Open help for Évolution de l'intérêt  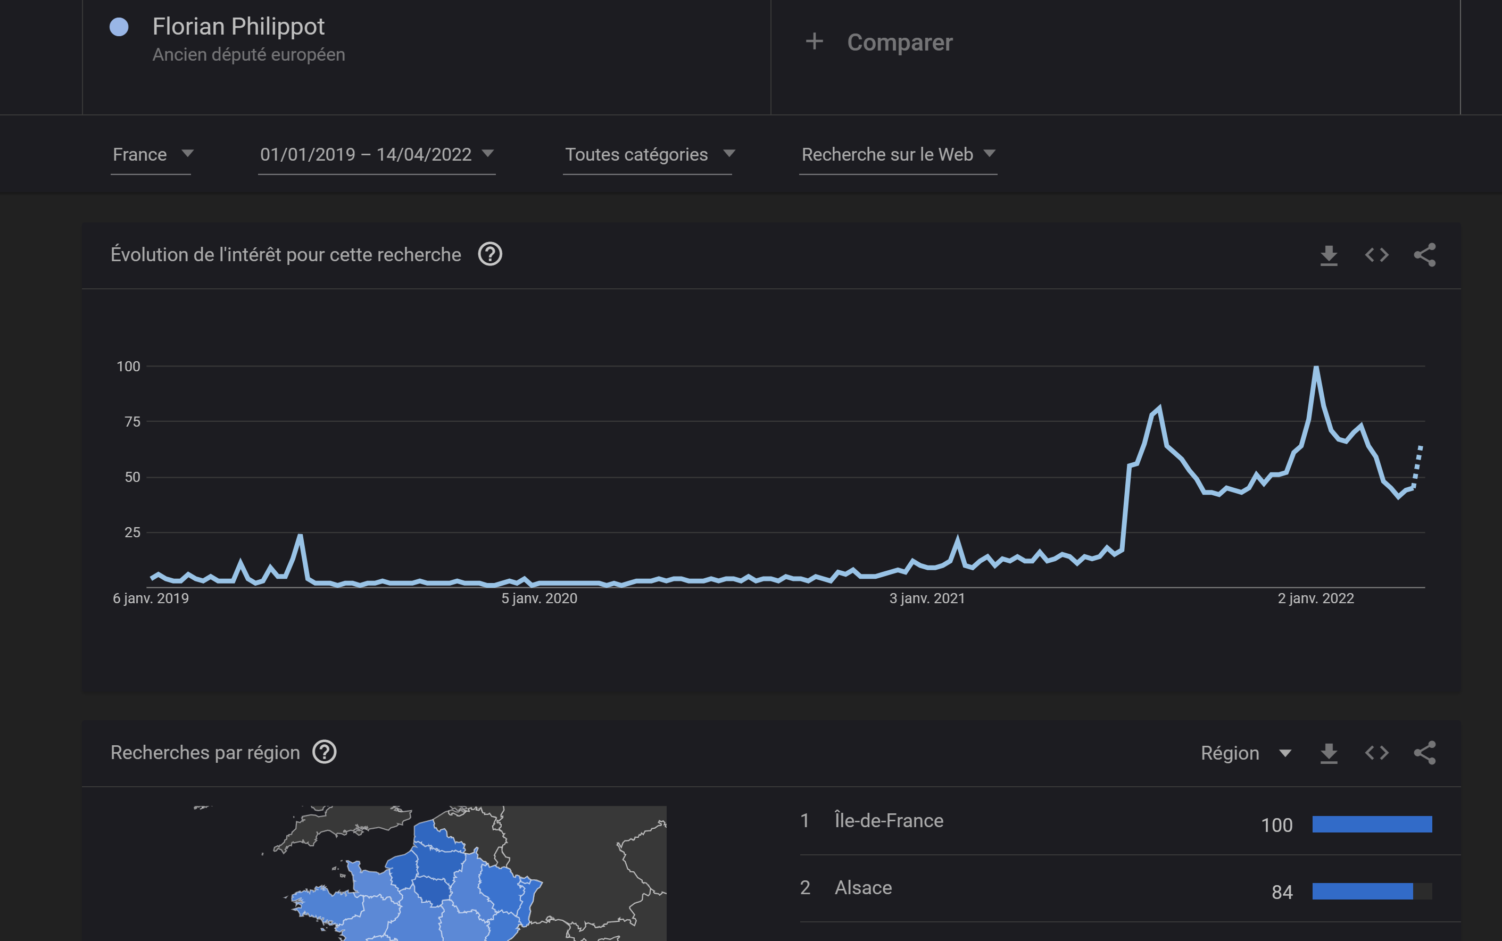click(x=490, y=254)
